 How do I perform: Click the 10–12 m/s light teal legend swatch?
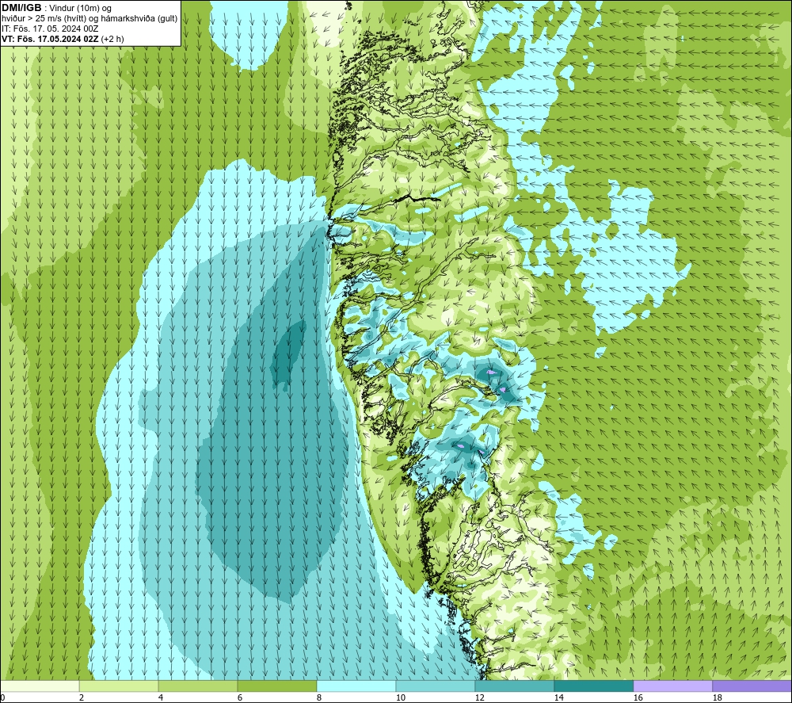point(436,686)
